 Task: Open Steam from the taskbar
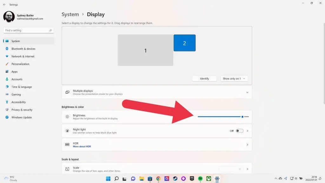pyautogui.click(x=175, y=179)
